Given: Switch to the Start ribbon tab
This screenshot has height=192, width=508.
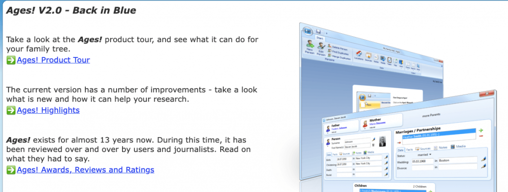Looking at the screenshot, I should coord(320,38).
